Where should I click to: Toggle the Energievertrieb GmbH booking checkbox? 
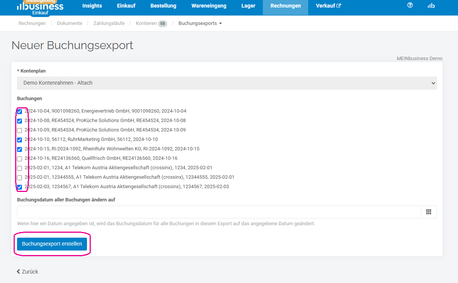pyautogui.click(x=20, y=111)
